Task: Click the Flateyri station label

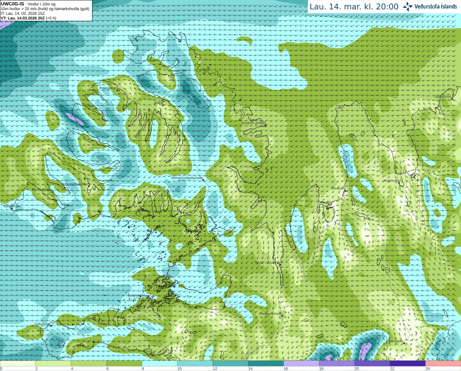Action: pos(90,106)
